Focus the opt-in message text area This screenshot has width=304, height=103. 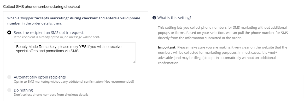(75, 53)
